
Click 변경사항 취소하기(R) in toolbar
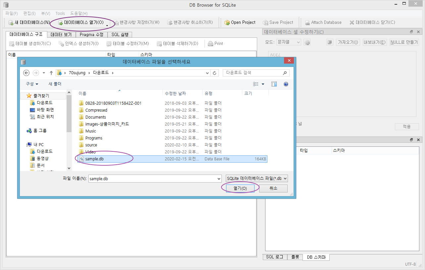tap(190, 23)
